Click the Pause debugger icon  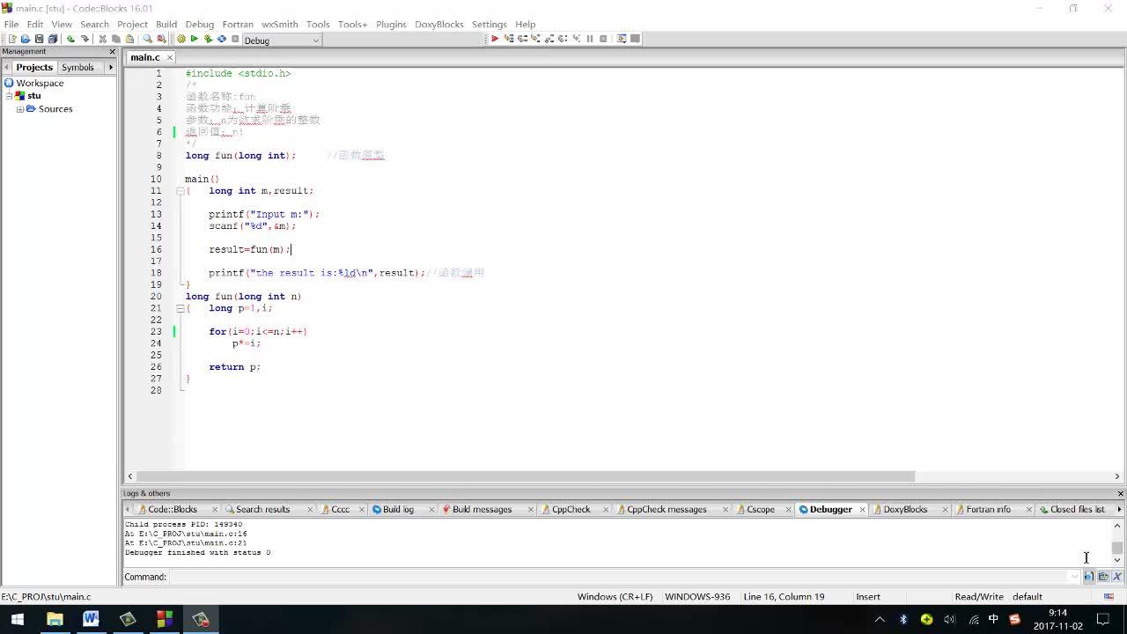click(590, 39)
